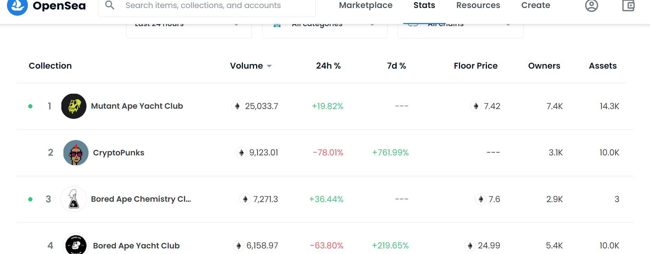Click the Floor Price column header

coord(476,66)
